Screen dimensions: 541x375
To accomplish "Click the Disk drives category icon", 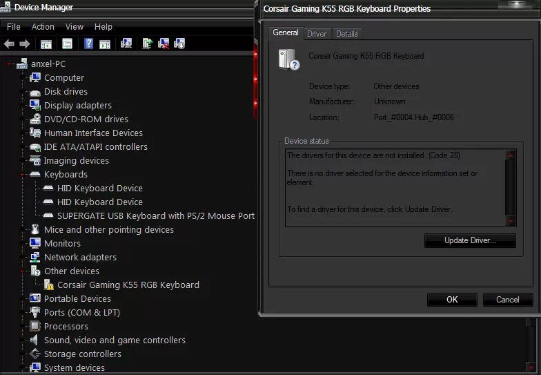I will click(x=35, y=92).
